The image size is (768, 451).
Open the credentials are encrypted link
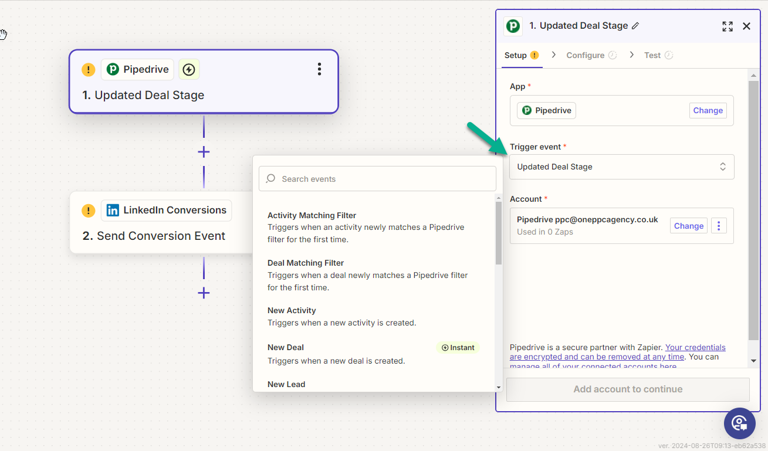(618, 352)
